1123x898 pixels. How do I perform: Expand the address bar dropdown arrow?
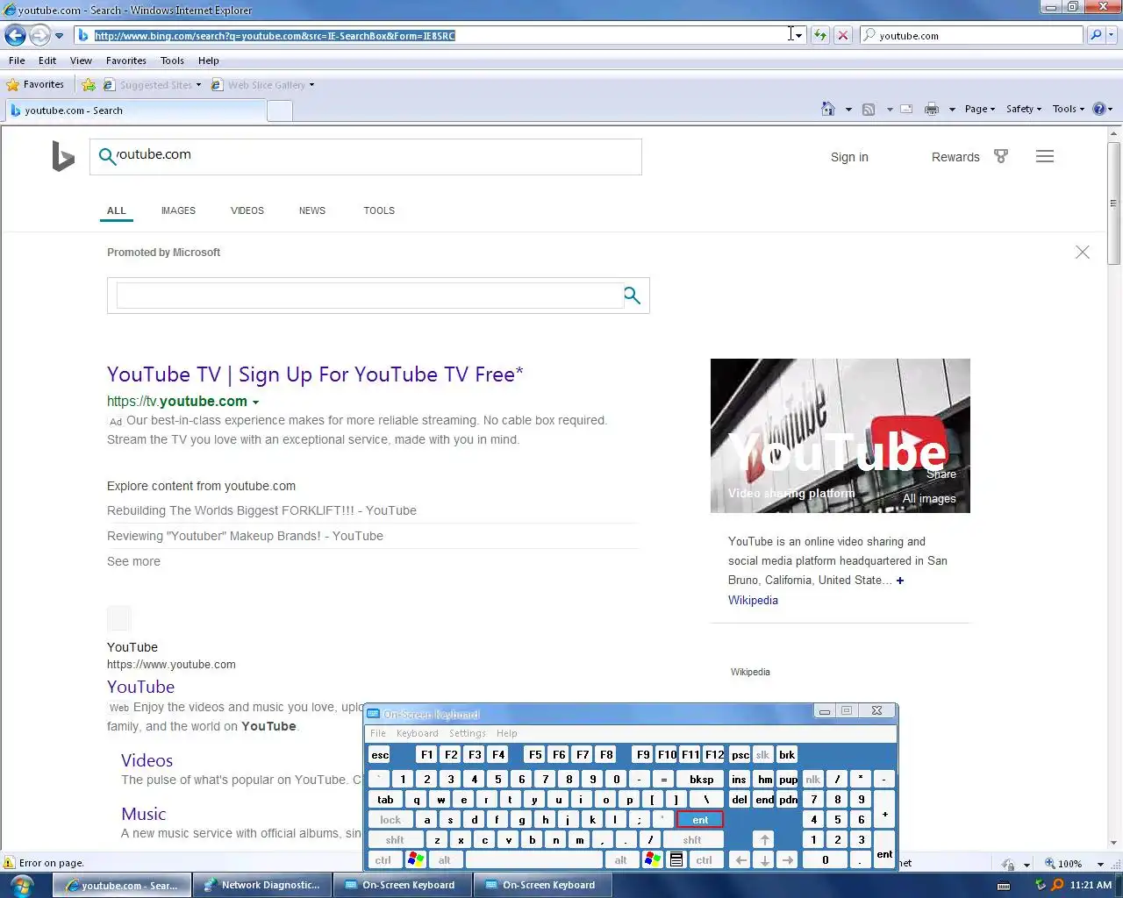[798, 36]
